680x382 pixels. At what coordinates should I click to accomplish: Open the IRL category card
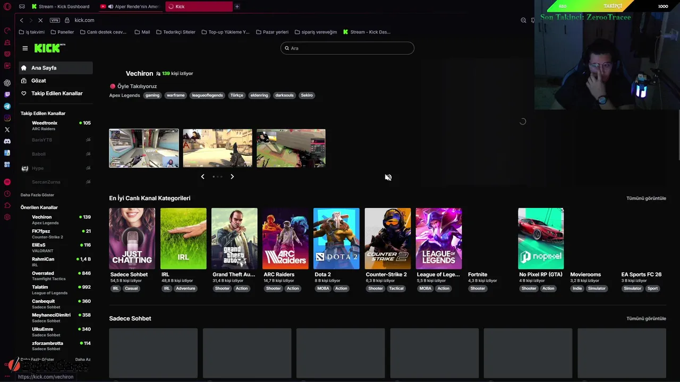[183, 239]
